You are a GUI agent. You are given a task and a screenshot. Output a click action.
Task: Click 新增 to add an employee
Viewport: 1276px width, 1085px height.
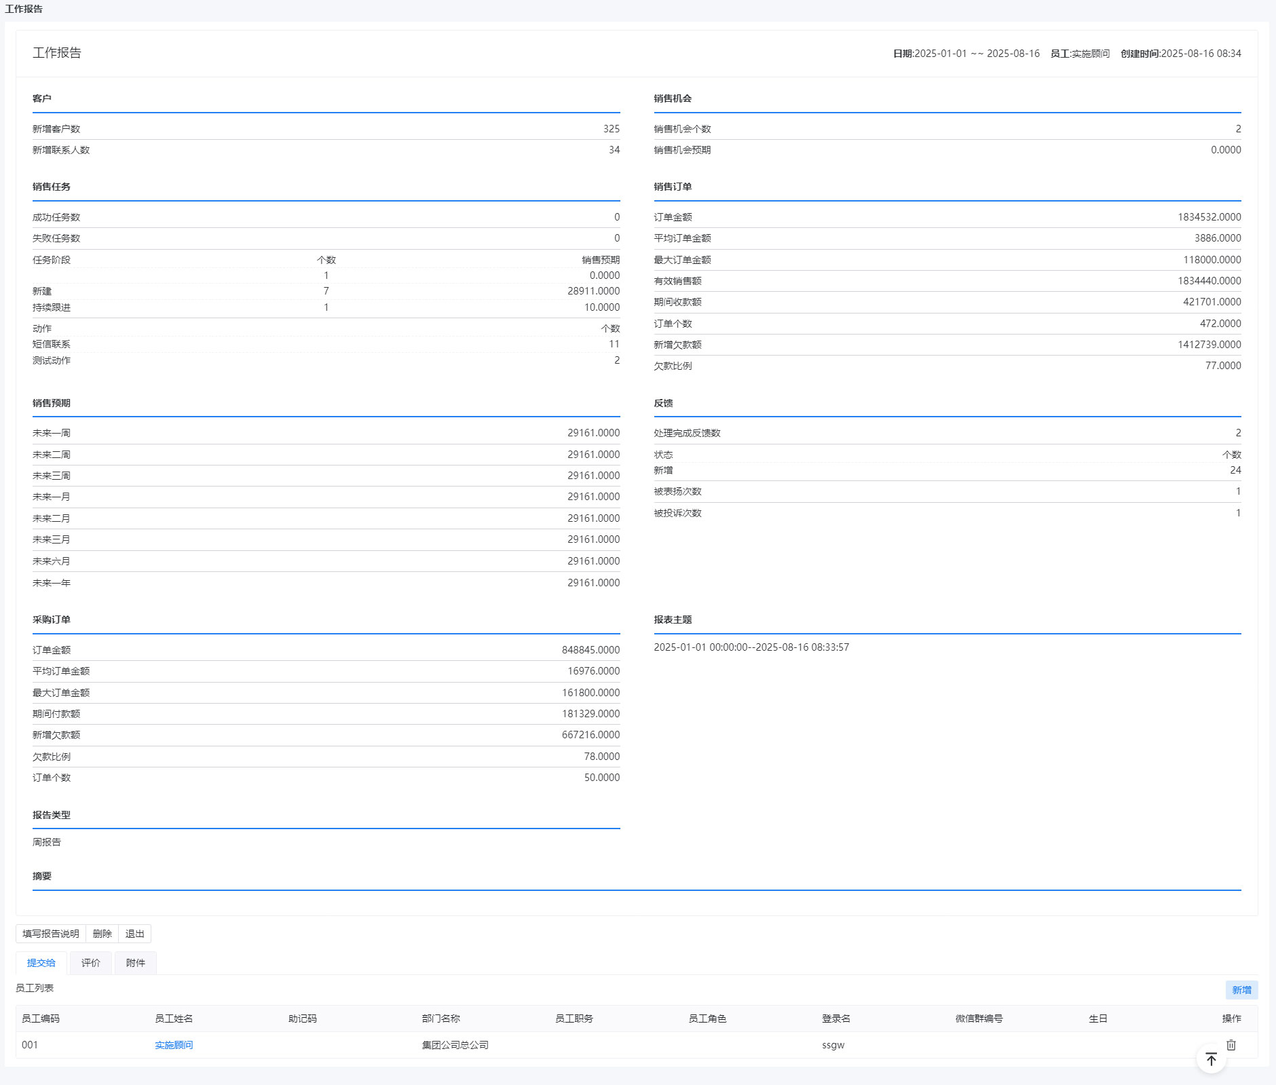pos(1241,990)
